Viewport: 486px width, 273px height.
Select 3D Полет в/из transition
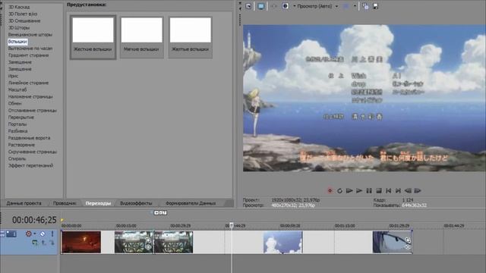click(x=23, y=14)
